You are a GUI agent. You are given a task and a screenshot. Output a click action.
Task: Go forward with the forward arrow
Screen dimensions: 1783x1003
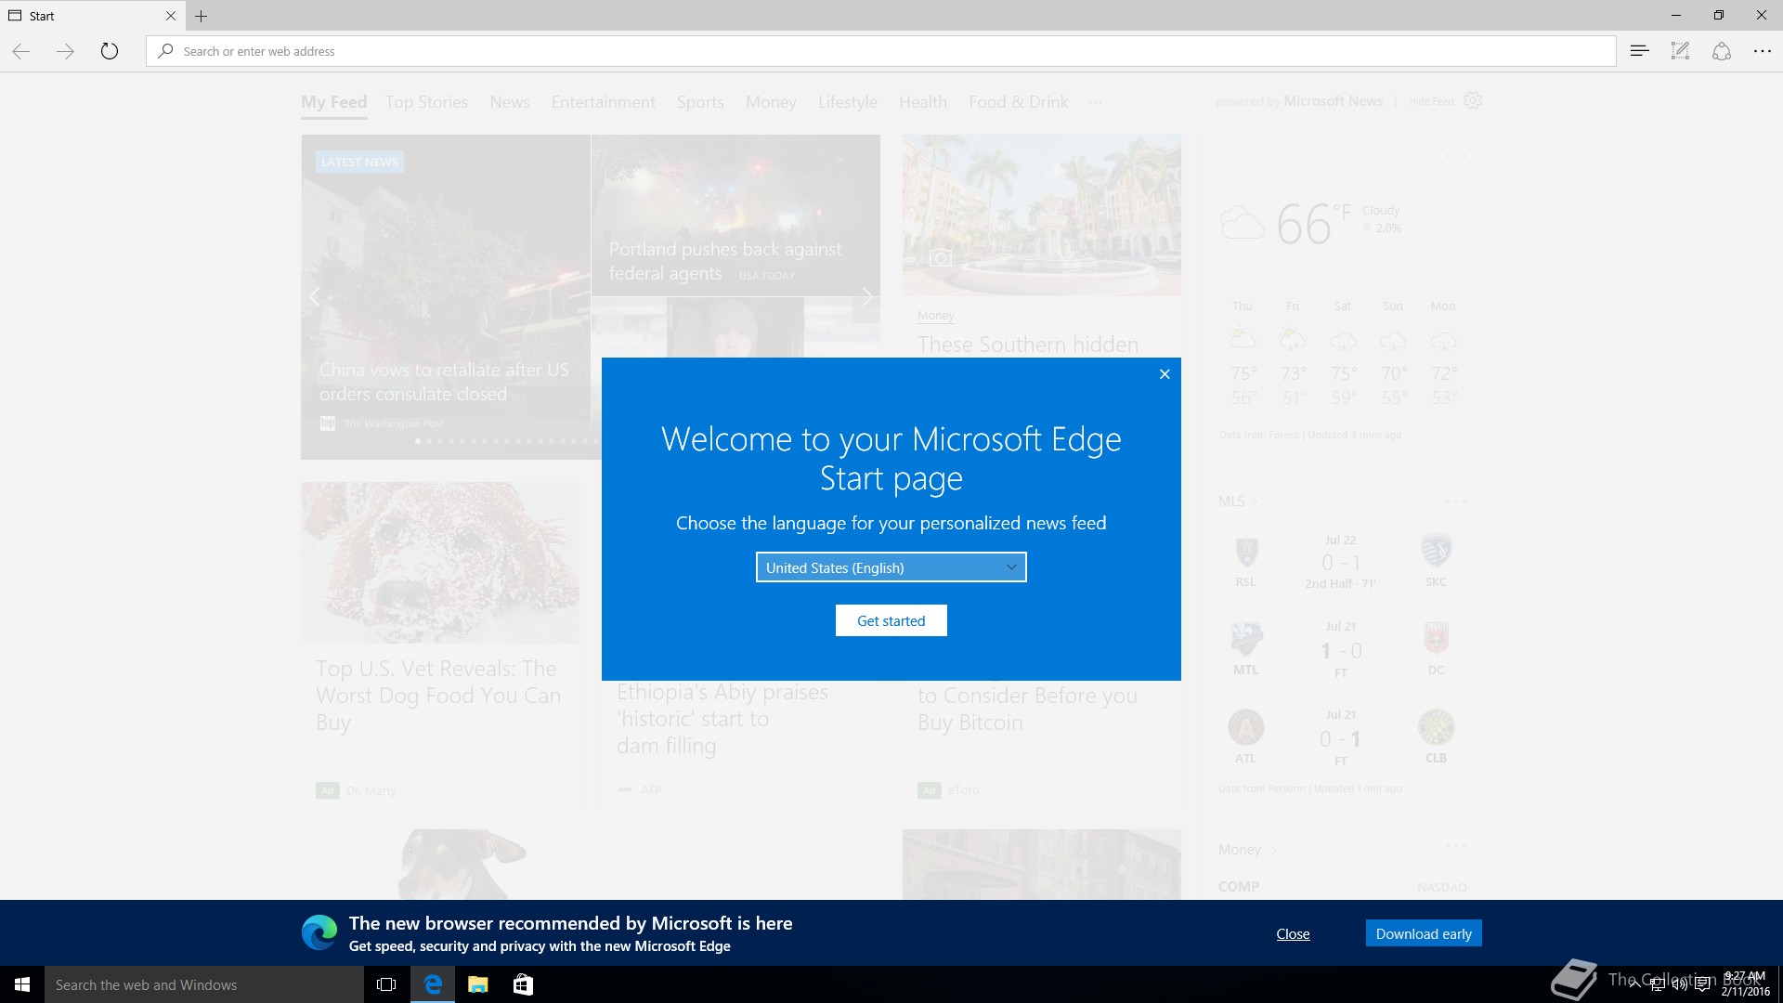(x=65, y=51)
